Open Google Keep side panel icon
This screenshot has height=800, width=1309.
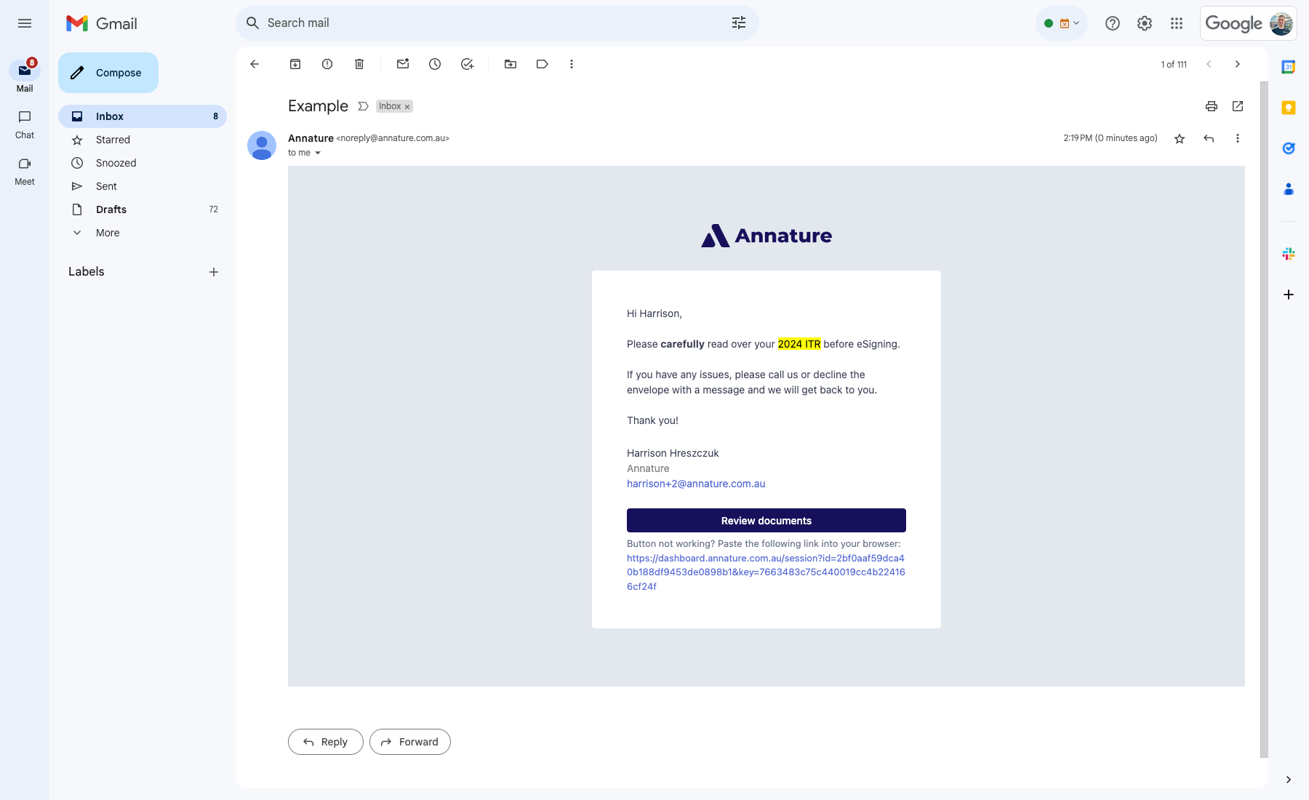coord(1289,108)
